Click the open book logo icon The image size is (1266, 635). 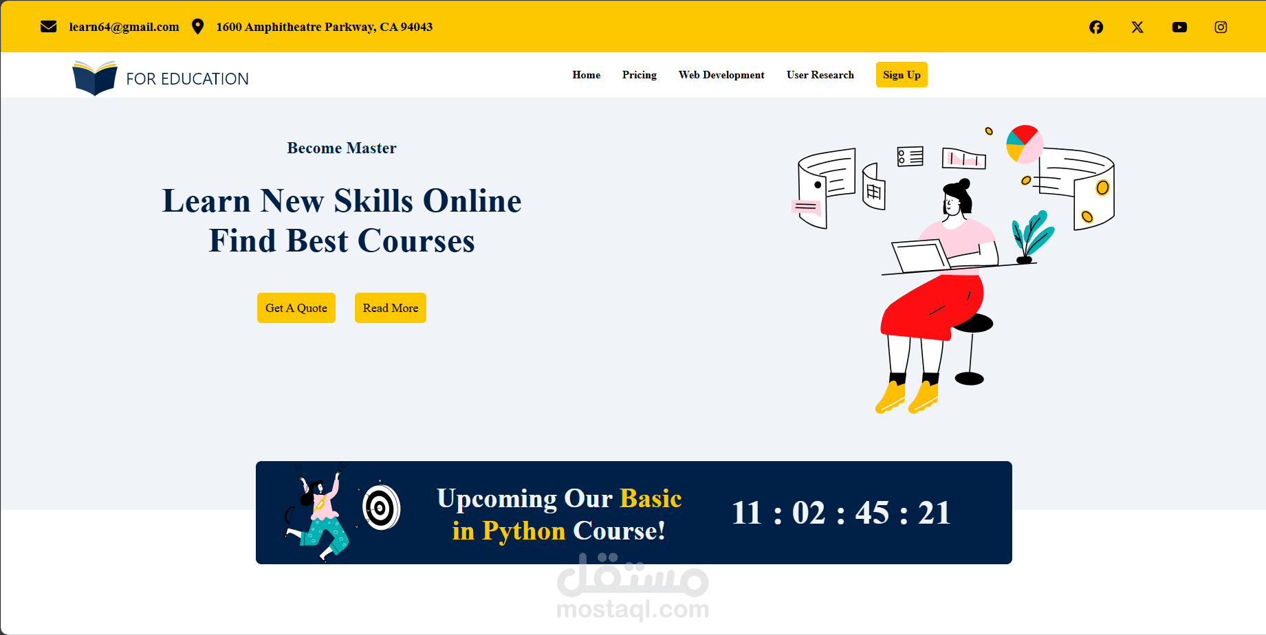pyautogui.click(x=95, y=78)
